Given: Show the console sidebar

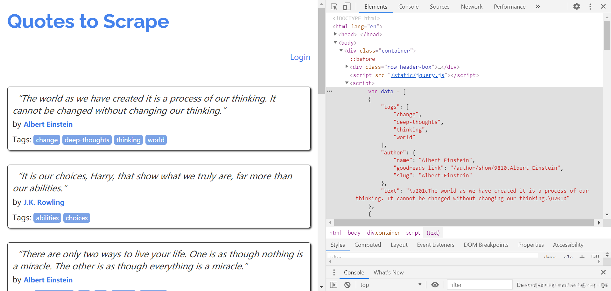Looking at the screenshot, I should 334,285.
